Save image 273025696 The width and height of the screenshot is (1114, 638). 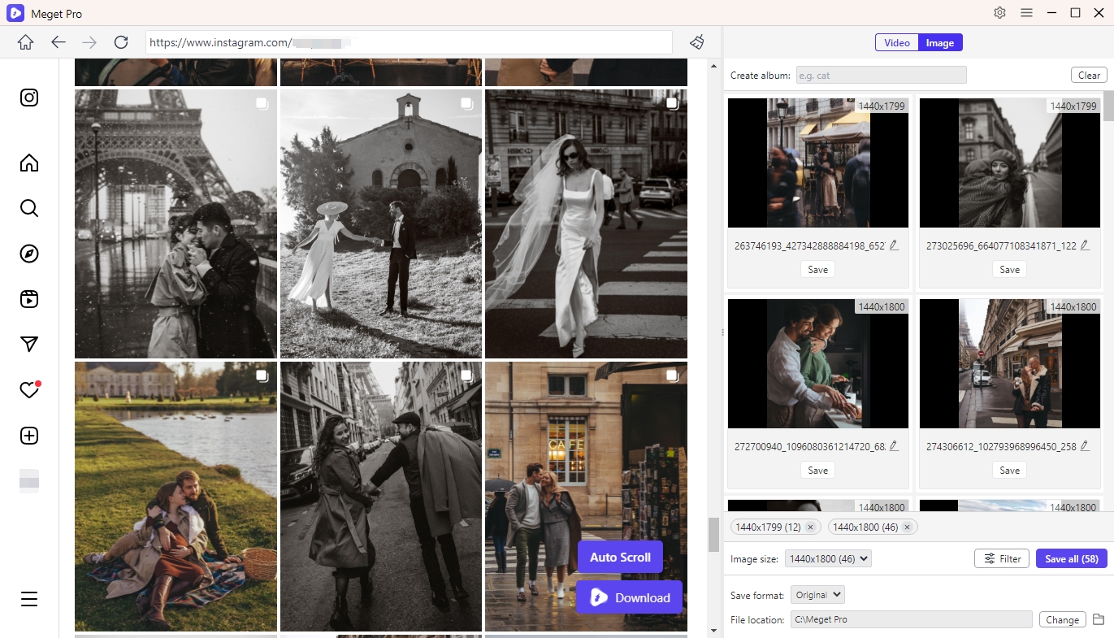[1010, 269]
